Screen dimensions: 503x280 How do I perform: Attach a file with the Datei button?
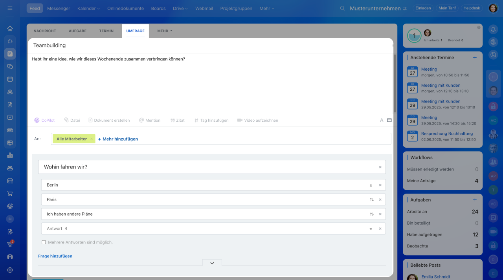72,121
